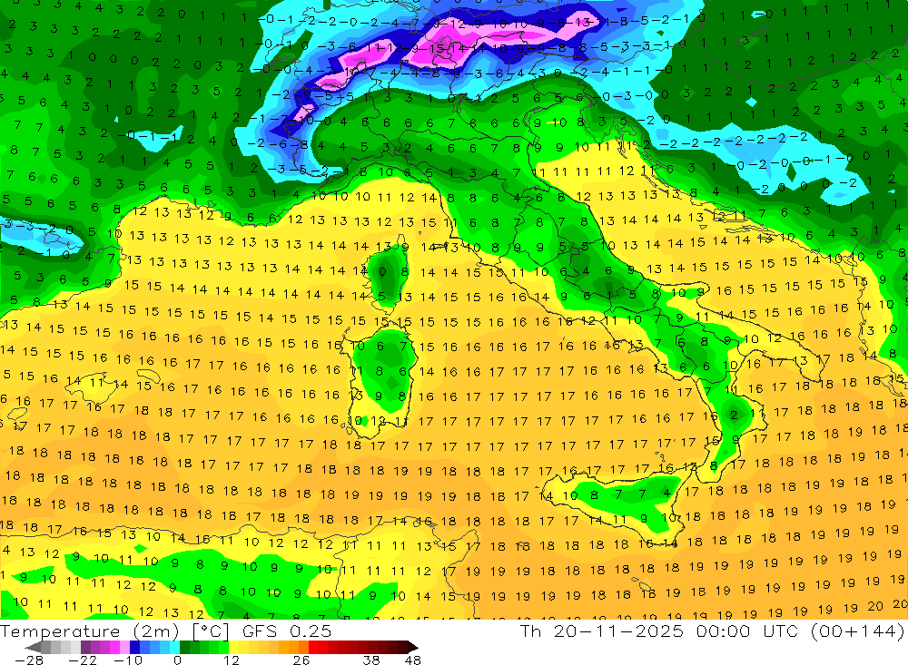Click the 'Th 20-11-2025' date text
Screen dimensions: 908x665
click(x=602, y=631)
